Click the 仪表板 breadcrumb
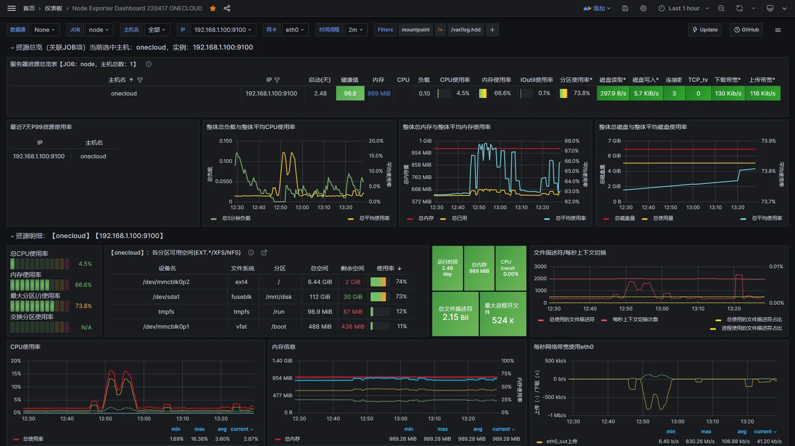Viewport: 795px width, 446px height. pos(53,8)
